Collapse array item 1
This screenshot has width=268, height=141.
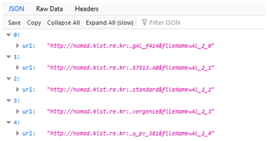[x=8, y=57]
